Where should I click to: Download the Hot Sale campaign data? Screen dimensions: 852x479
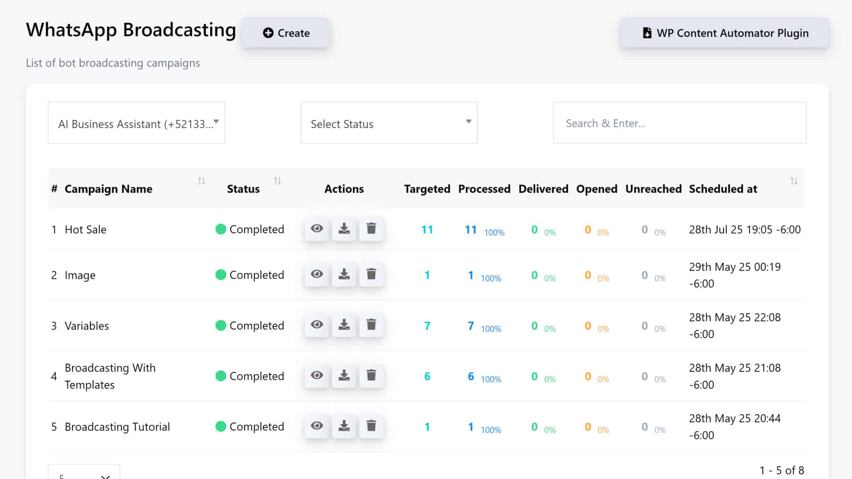pyautogui.click(x=344, y=229)
